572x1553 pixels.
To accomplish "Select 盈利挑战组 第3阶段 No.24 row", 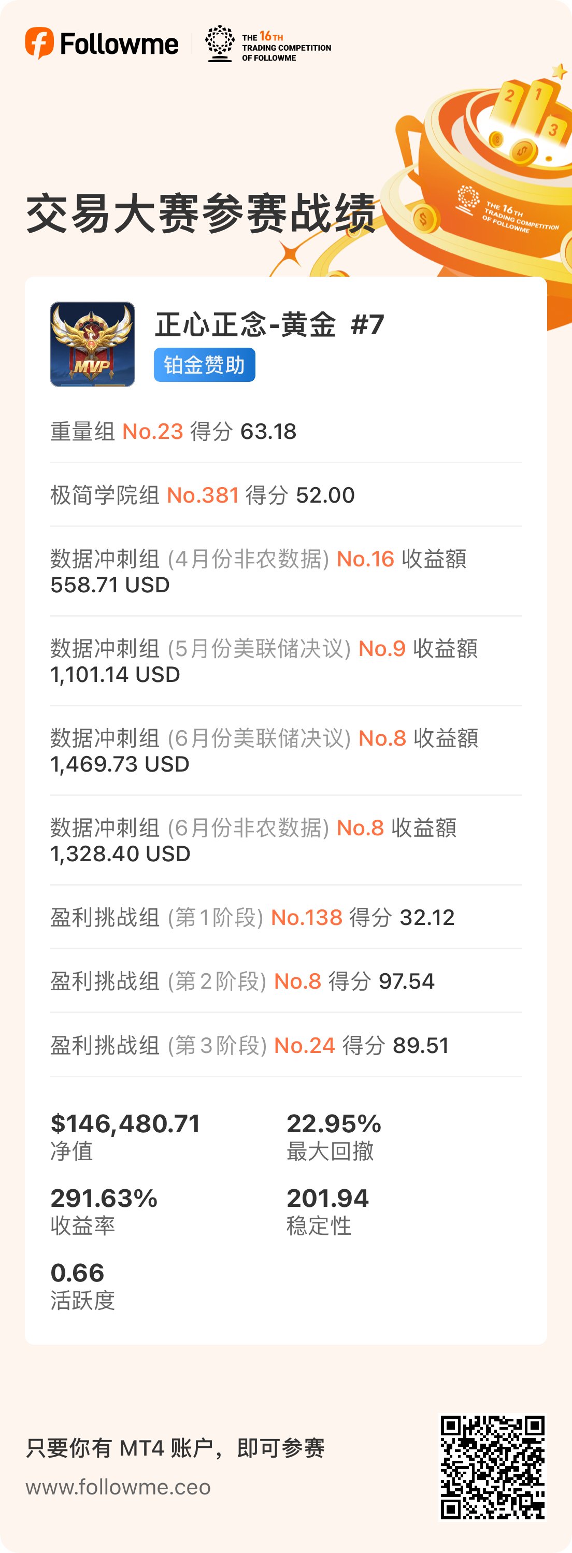I will 285,1045.
